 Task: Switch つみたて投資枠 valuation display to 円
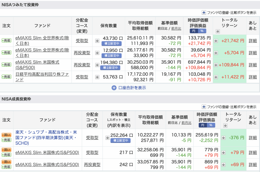point(194,31)
